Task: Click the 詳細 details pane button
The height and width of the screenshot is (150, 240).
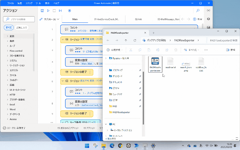Action: coord(230,50)
